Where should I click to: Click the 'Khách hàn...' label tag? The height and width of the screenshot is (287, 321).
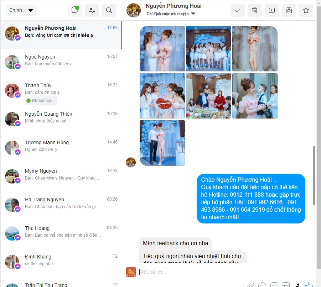click(41, 101)
